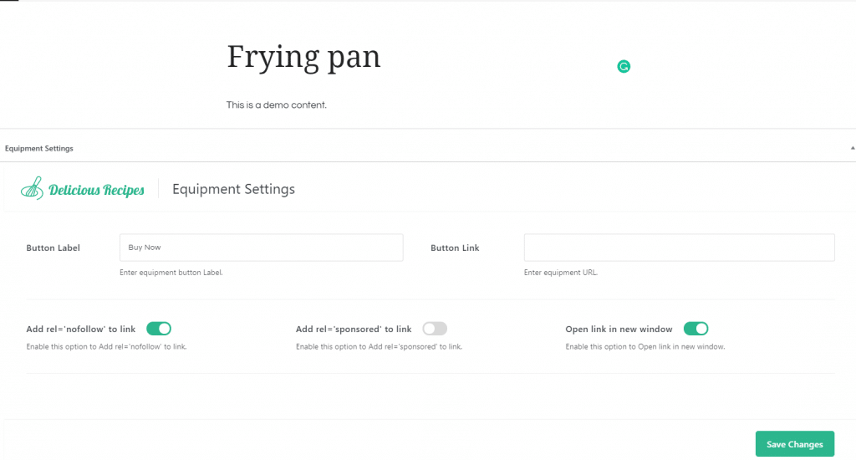The image size is (856, 460).
Task: Click the Button Label field caption
Action: click(x=53, y=248)
